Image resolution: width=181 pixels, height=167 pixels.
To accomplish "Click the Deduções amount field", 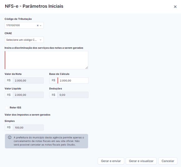I will [x=73, y=95].
